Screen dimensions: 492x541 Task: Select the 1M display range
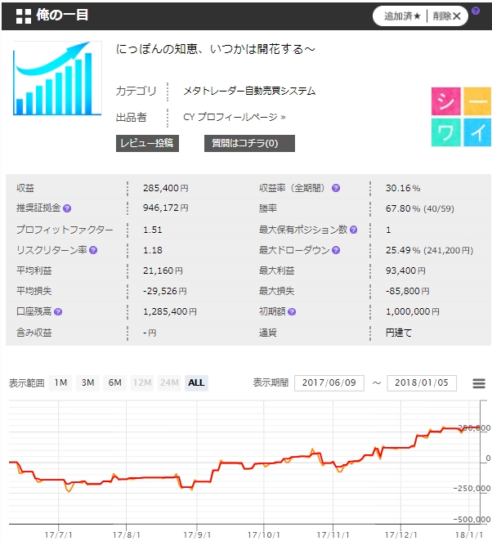coord(60,382)
